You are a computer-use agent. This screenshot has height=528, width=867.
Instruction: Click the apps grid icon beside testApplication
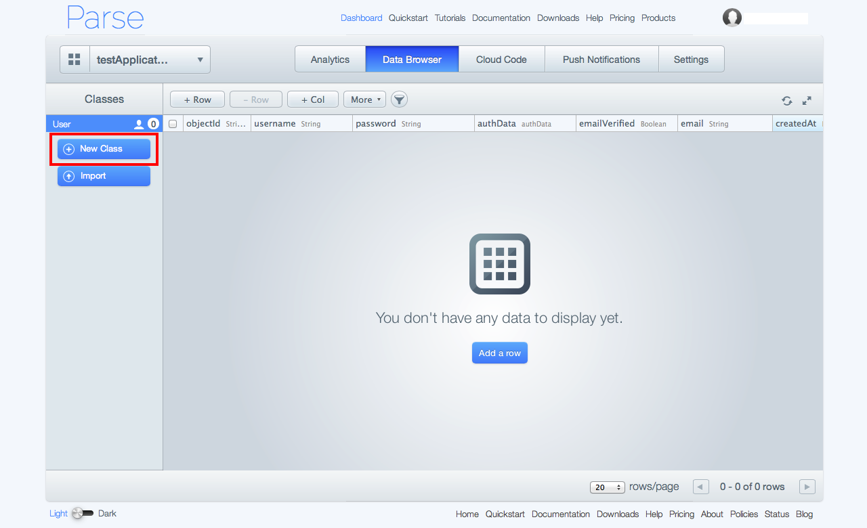tap(75, 60)
